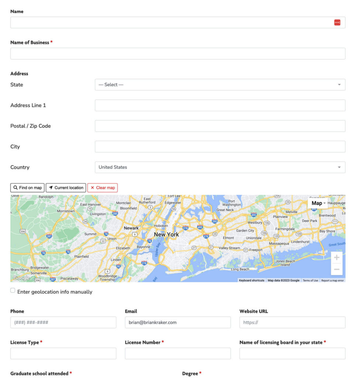Click the License Number input field

tap(178, 353)
